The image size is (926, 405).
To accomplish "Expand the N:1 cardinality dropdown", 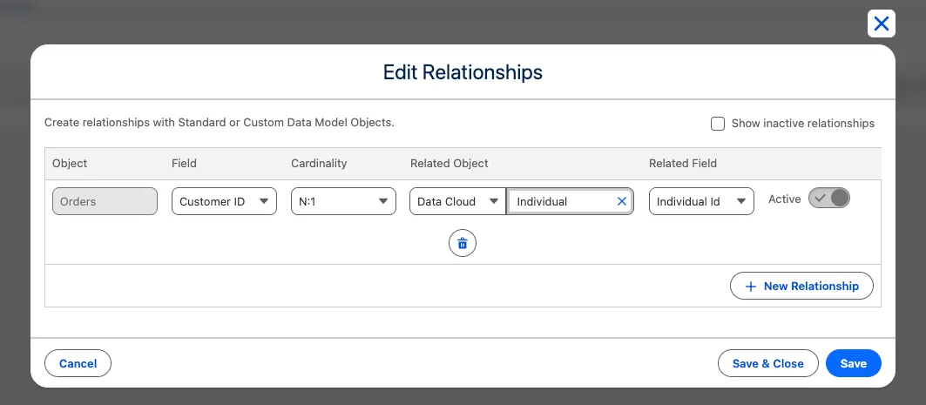I will 343,201.
